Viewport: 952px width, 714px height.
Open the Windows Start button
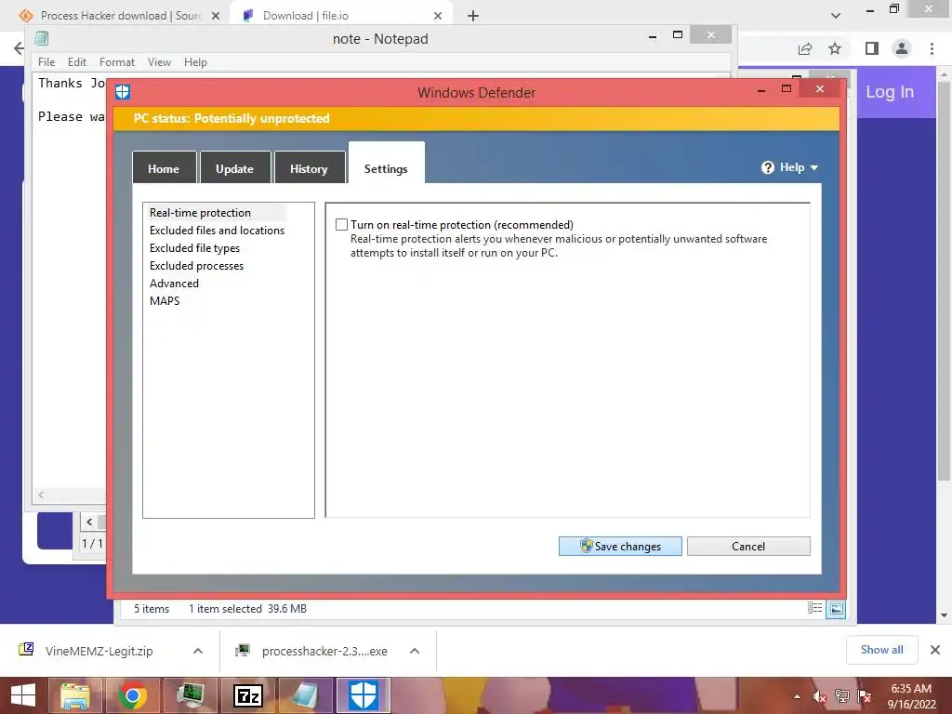23,695
